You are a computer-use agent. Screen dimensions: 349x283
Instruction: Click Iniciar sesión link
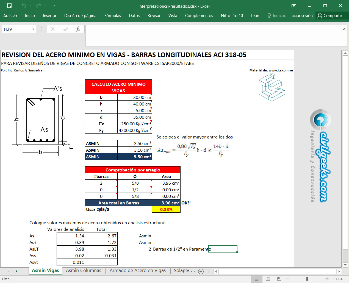301,16
